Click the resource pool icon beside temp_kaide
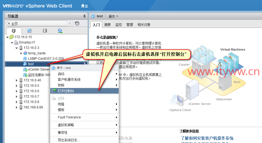This screenshot has height=143, width=262. pos(25,53)
